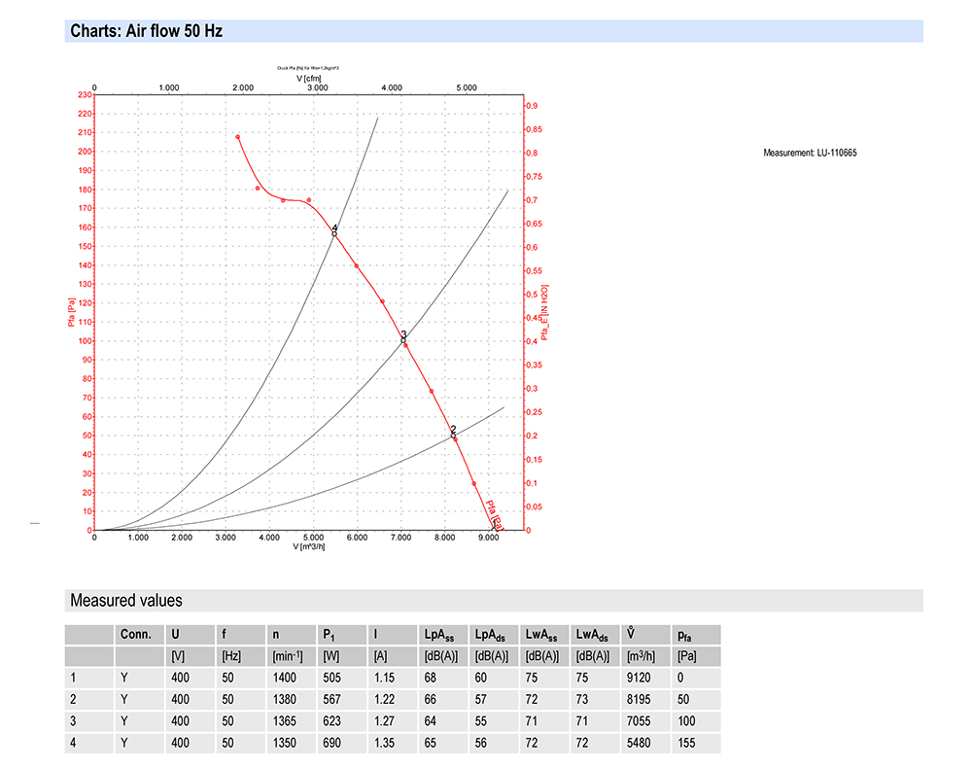Click operating point 3 marker on curve
The image size is (972, 768).
(403, 338)
